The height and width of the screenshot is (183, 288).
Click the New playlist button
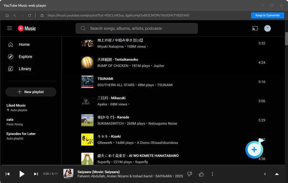point(31,92)
